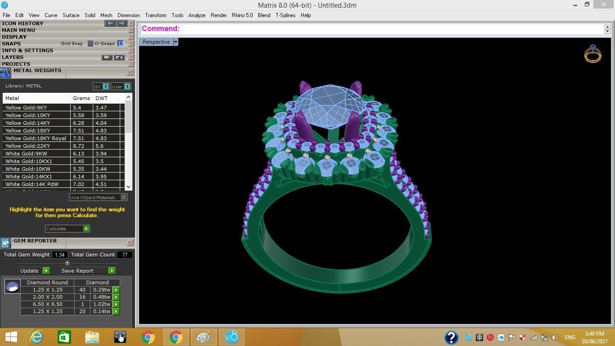
Task: Run Calculate with its green arrow
Action: (x=86, y=229)
